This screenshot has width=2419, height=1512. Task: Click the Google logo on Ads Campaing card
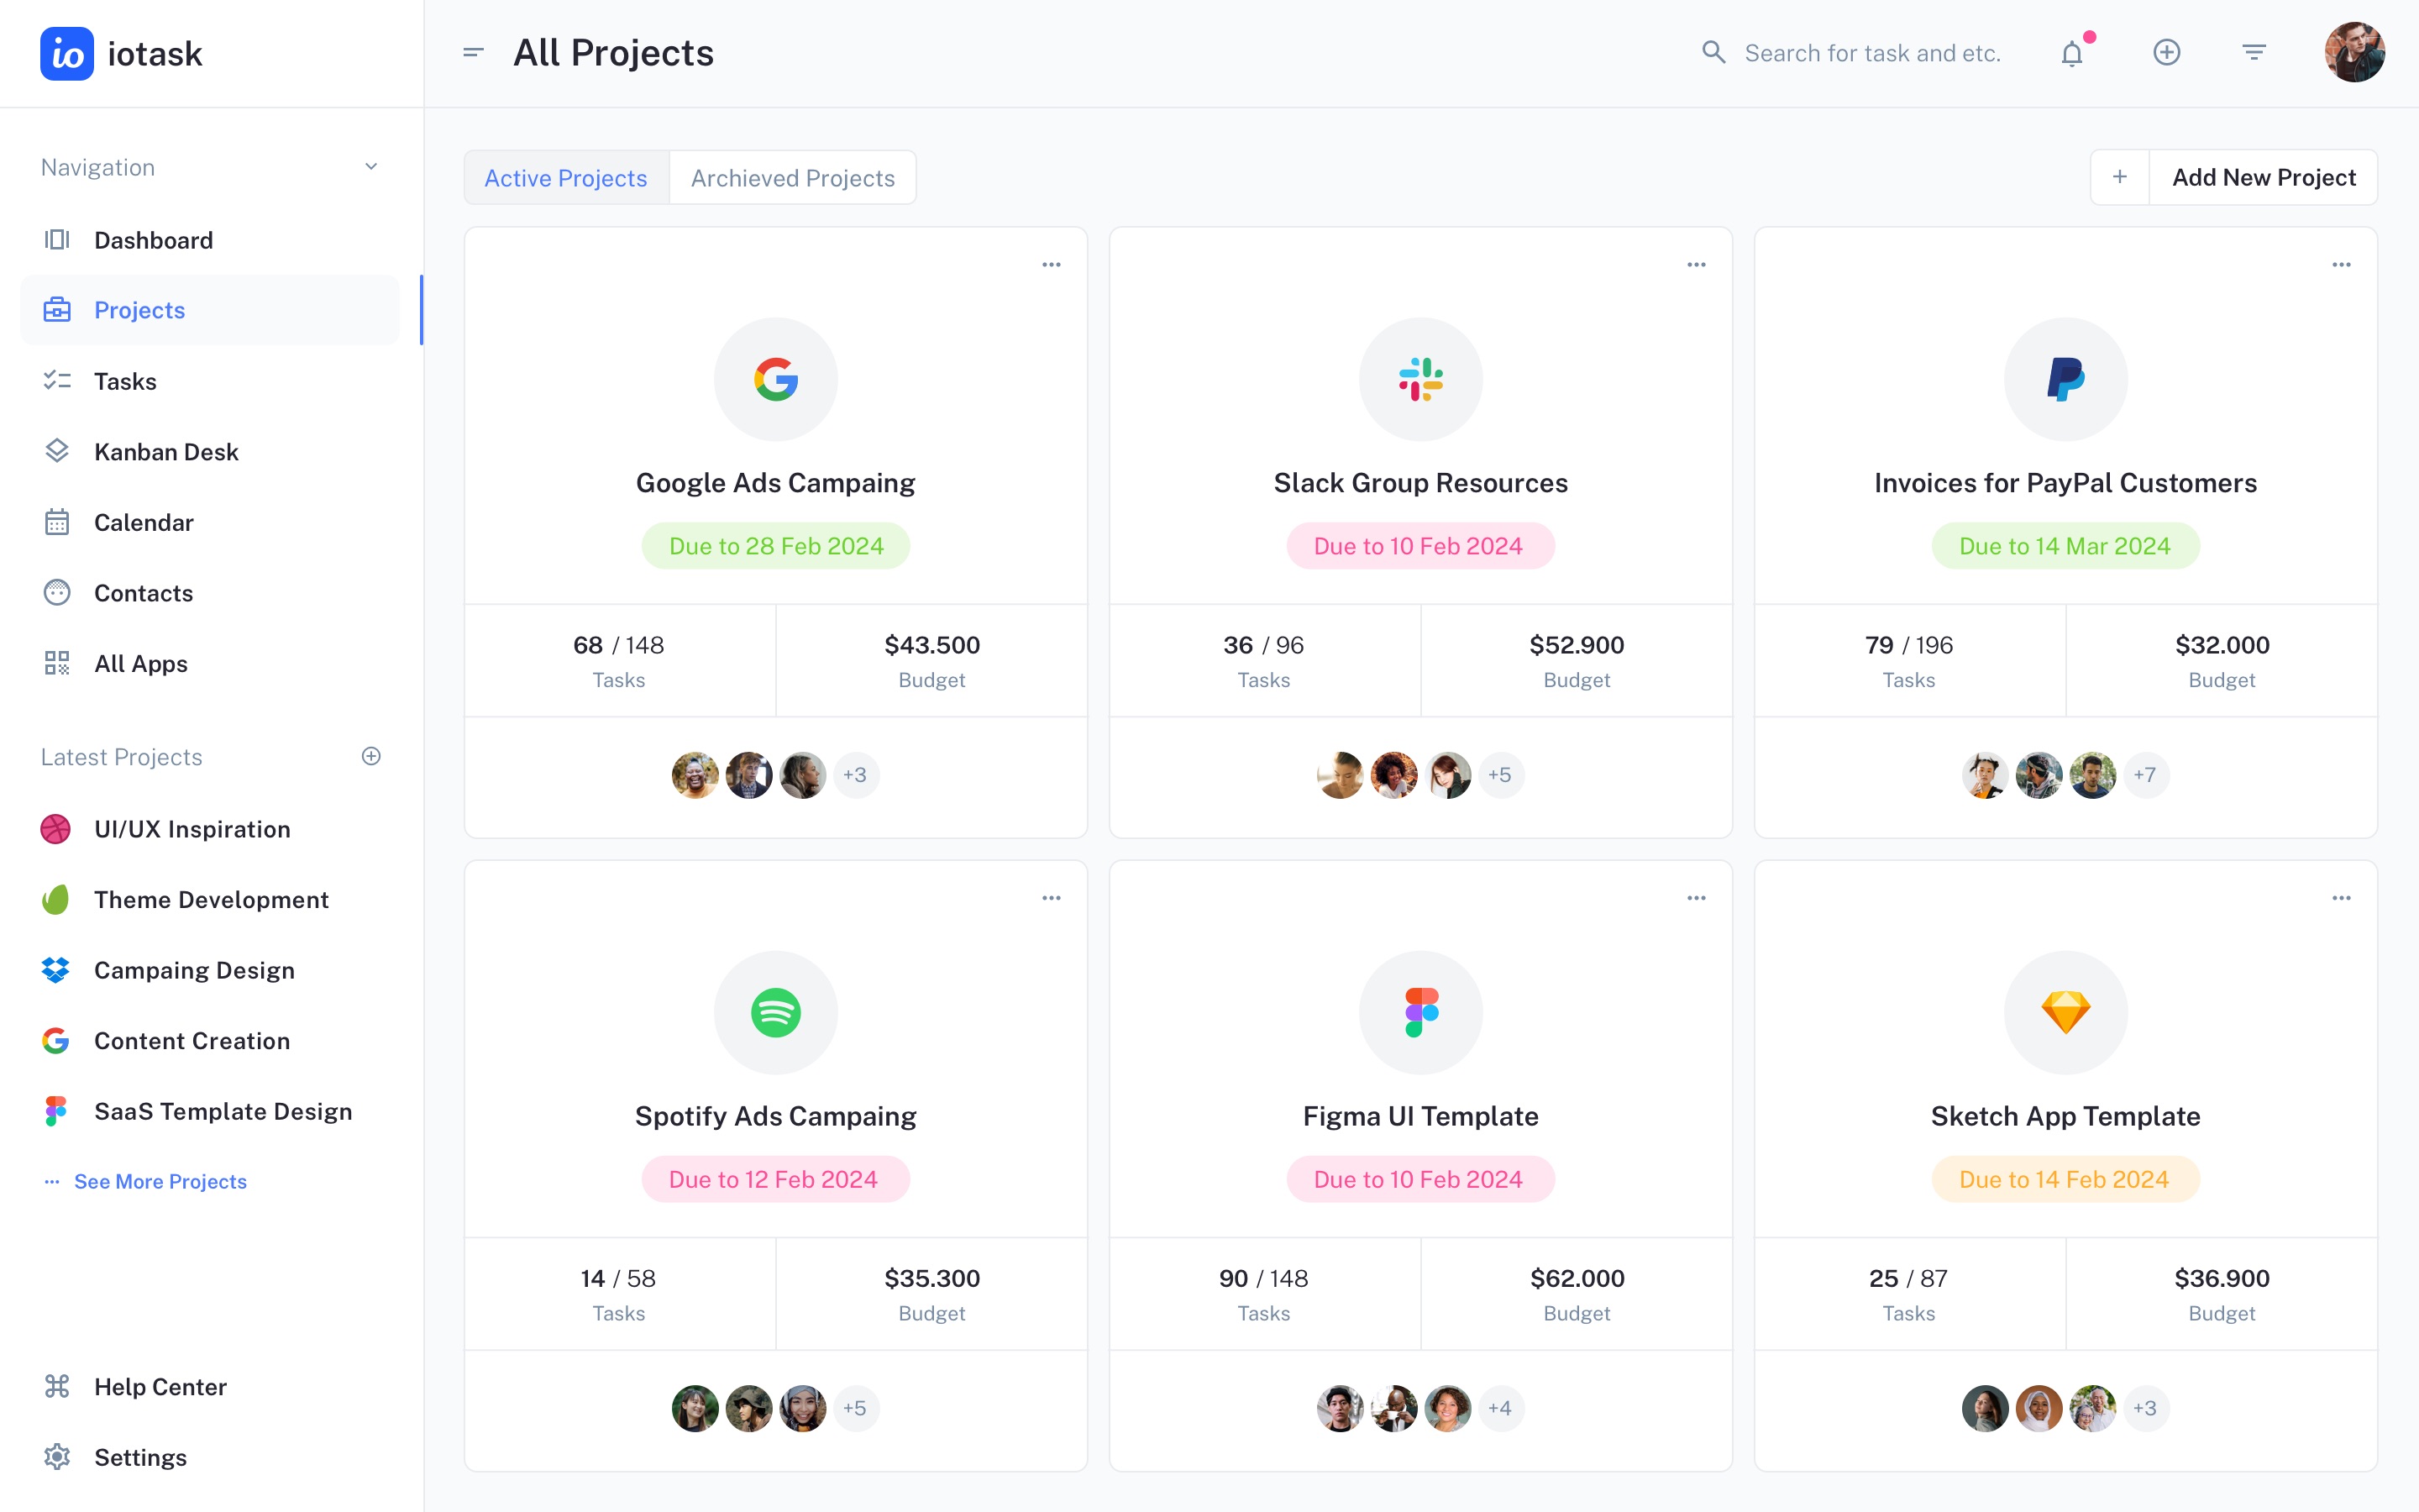(x=776, y=379)
